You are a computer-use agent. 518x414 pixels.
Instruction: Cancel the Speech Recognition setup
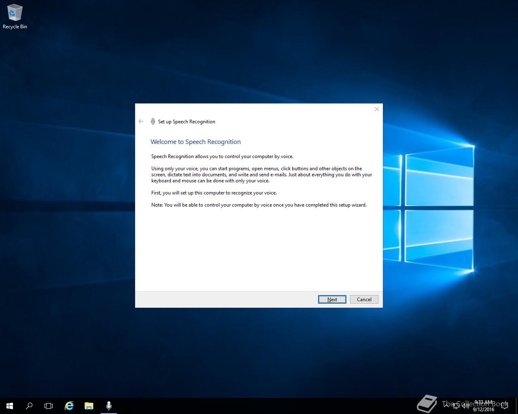pyautogui.click(x=364, y=299)
